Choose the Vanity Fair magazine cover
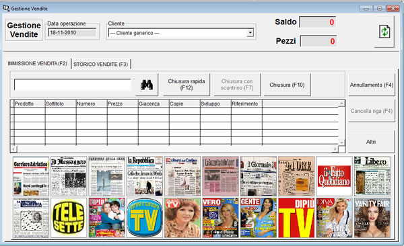Screen dimensions: 404x246 coord(372,218)
